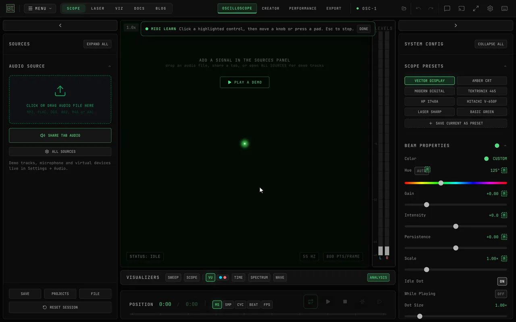Image resolution: width=516 pixels, height=322 pixels.
Task: Collapse the Beam Properties section chevron
Action: pyautogui.click(x=505, y=146)
